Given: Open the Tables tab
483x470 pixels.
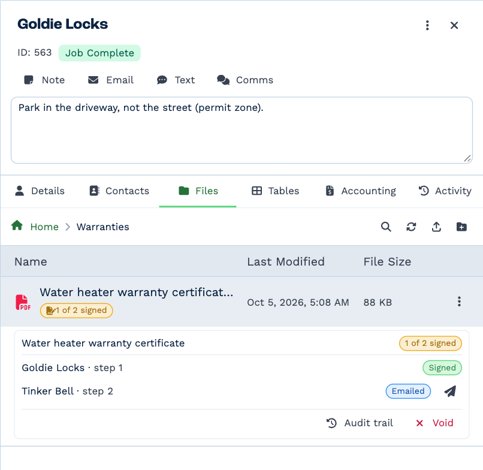Looking at the screenshot, I should click(275, 191).
